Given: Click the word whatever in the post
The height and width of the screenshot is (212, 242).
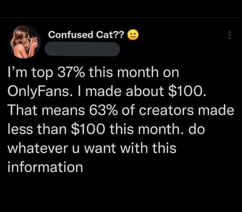Looking at the screenshot, I should coord(38,148).
